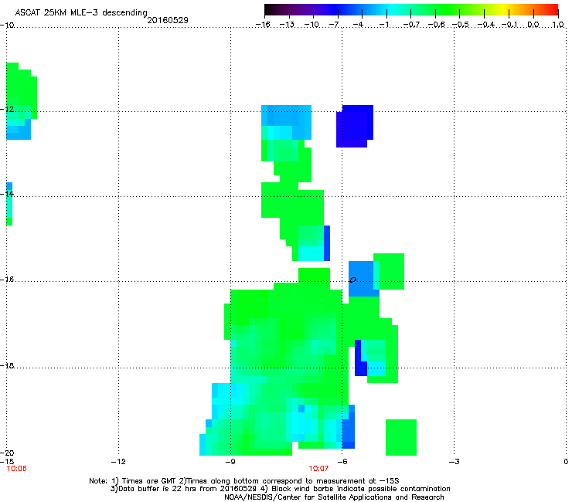
Task: Click the longitude axis label '-3'
Action: 454,462
